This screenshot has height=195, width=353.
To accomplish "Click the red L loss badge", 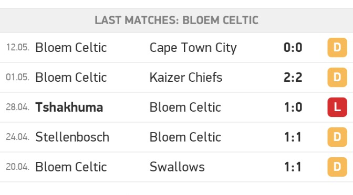I will [337, 107].
